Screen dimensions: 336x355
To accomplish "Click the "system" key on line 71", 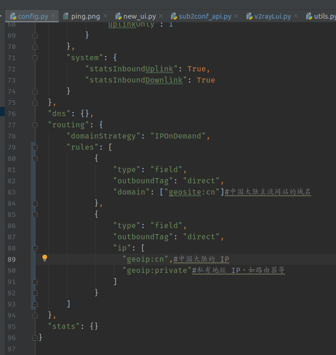I will tap(85, 57).
